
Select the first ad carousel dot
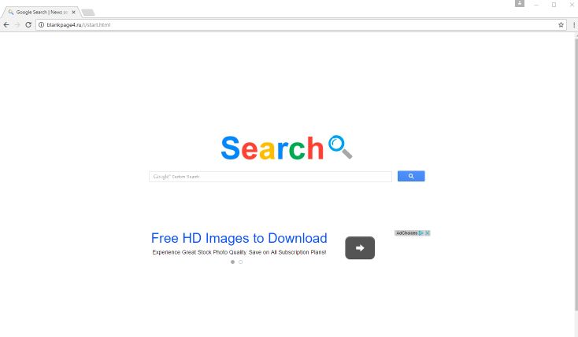click(232, 262)
